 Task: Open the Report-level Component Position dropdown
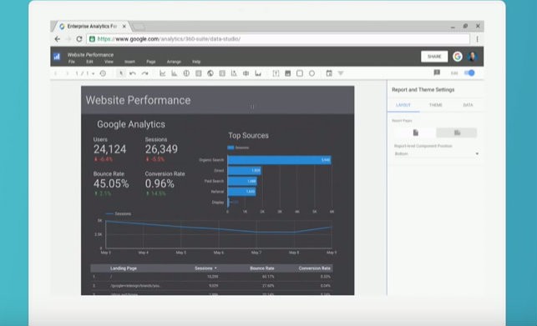coord(436,153)
